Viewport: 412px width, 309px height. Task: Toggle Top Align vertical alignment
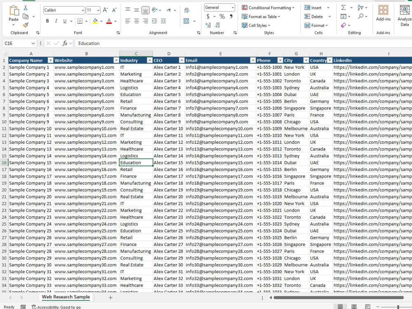coord(128,10)
